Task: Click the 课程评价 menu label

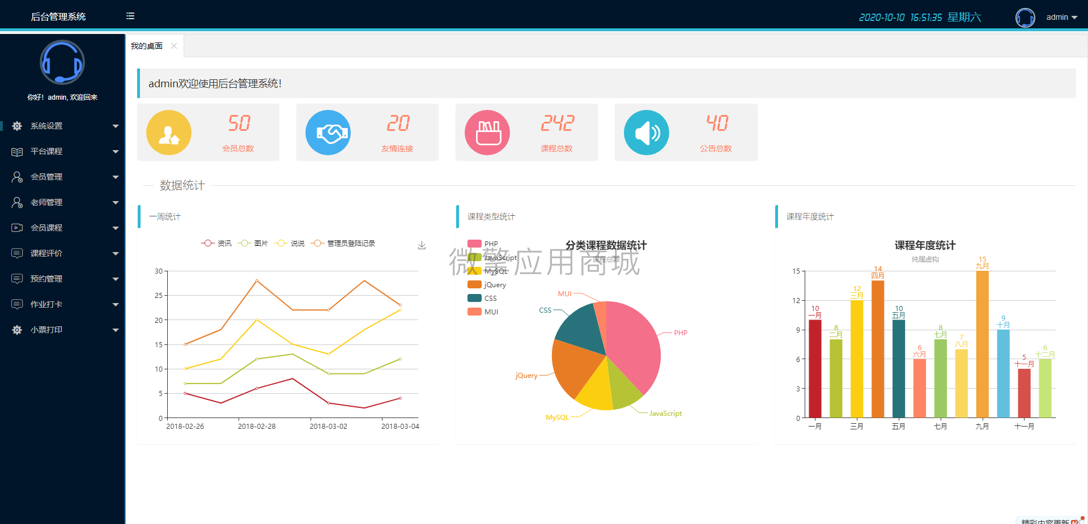Action: [x=46, y=253]
